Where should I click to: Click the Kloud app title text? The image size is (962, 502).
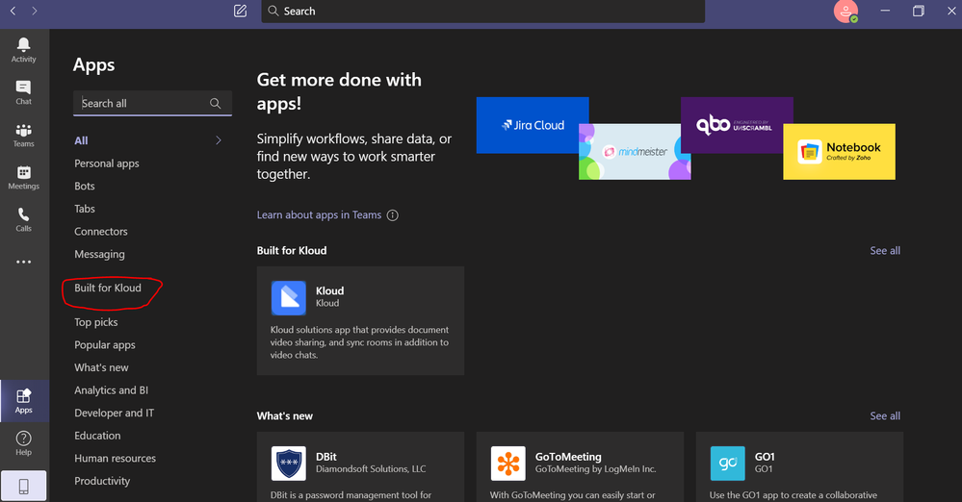click(x=329, y=291)
